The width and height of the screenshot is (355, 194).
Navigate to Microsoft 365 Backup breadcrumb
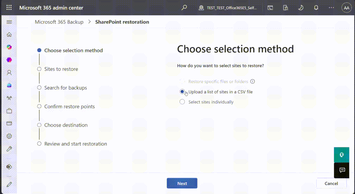(x=59, y=22)
